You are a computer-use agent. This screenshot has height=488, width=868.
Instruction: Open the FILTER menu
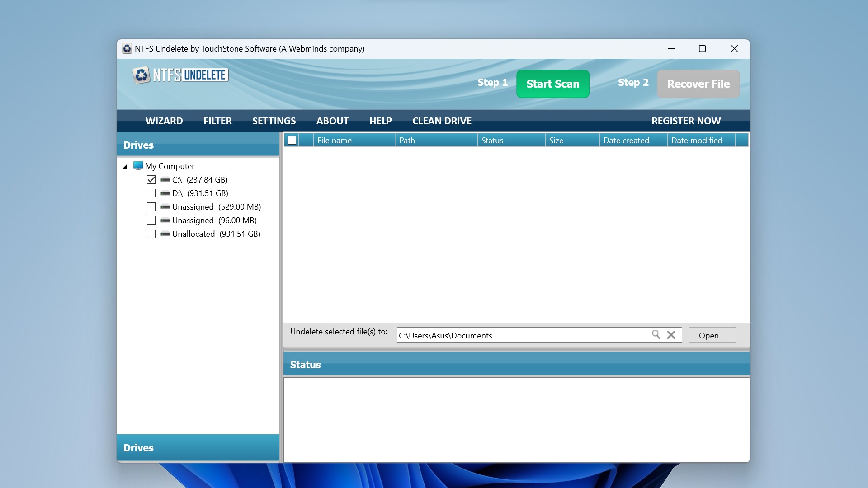217,121
